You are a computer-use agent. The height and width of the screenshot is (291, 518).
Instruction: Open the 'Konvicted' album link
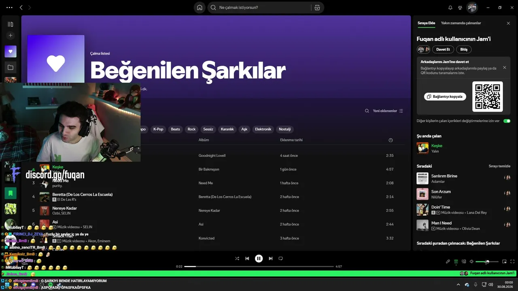(206, 238)
